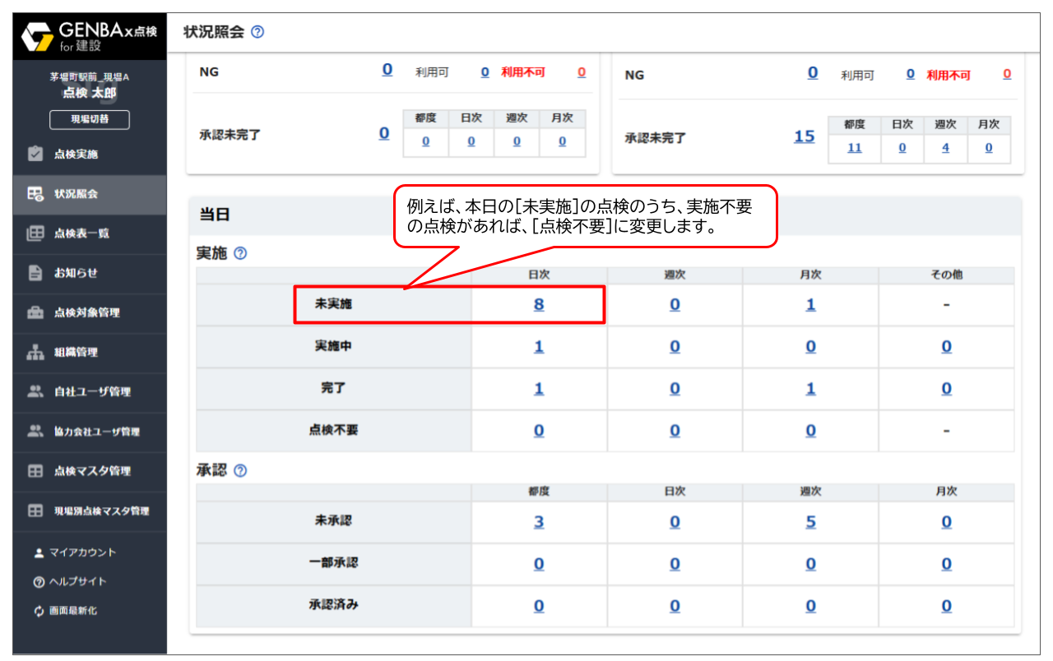Open the 8 未実施 daily inspections link
This screenshot has width=1053, height=661.
pos(539,305)
